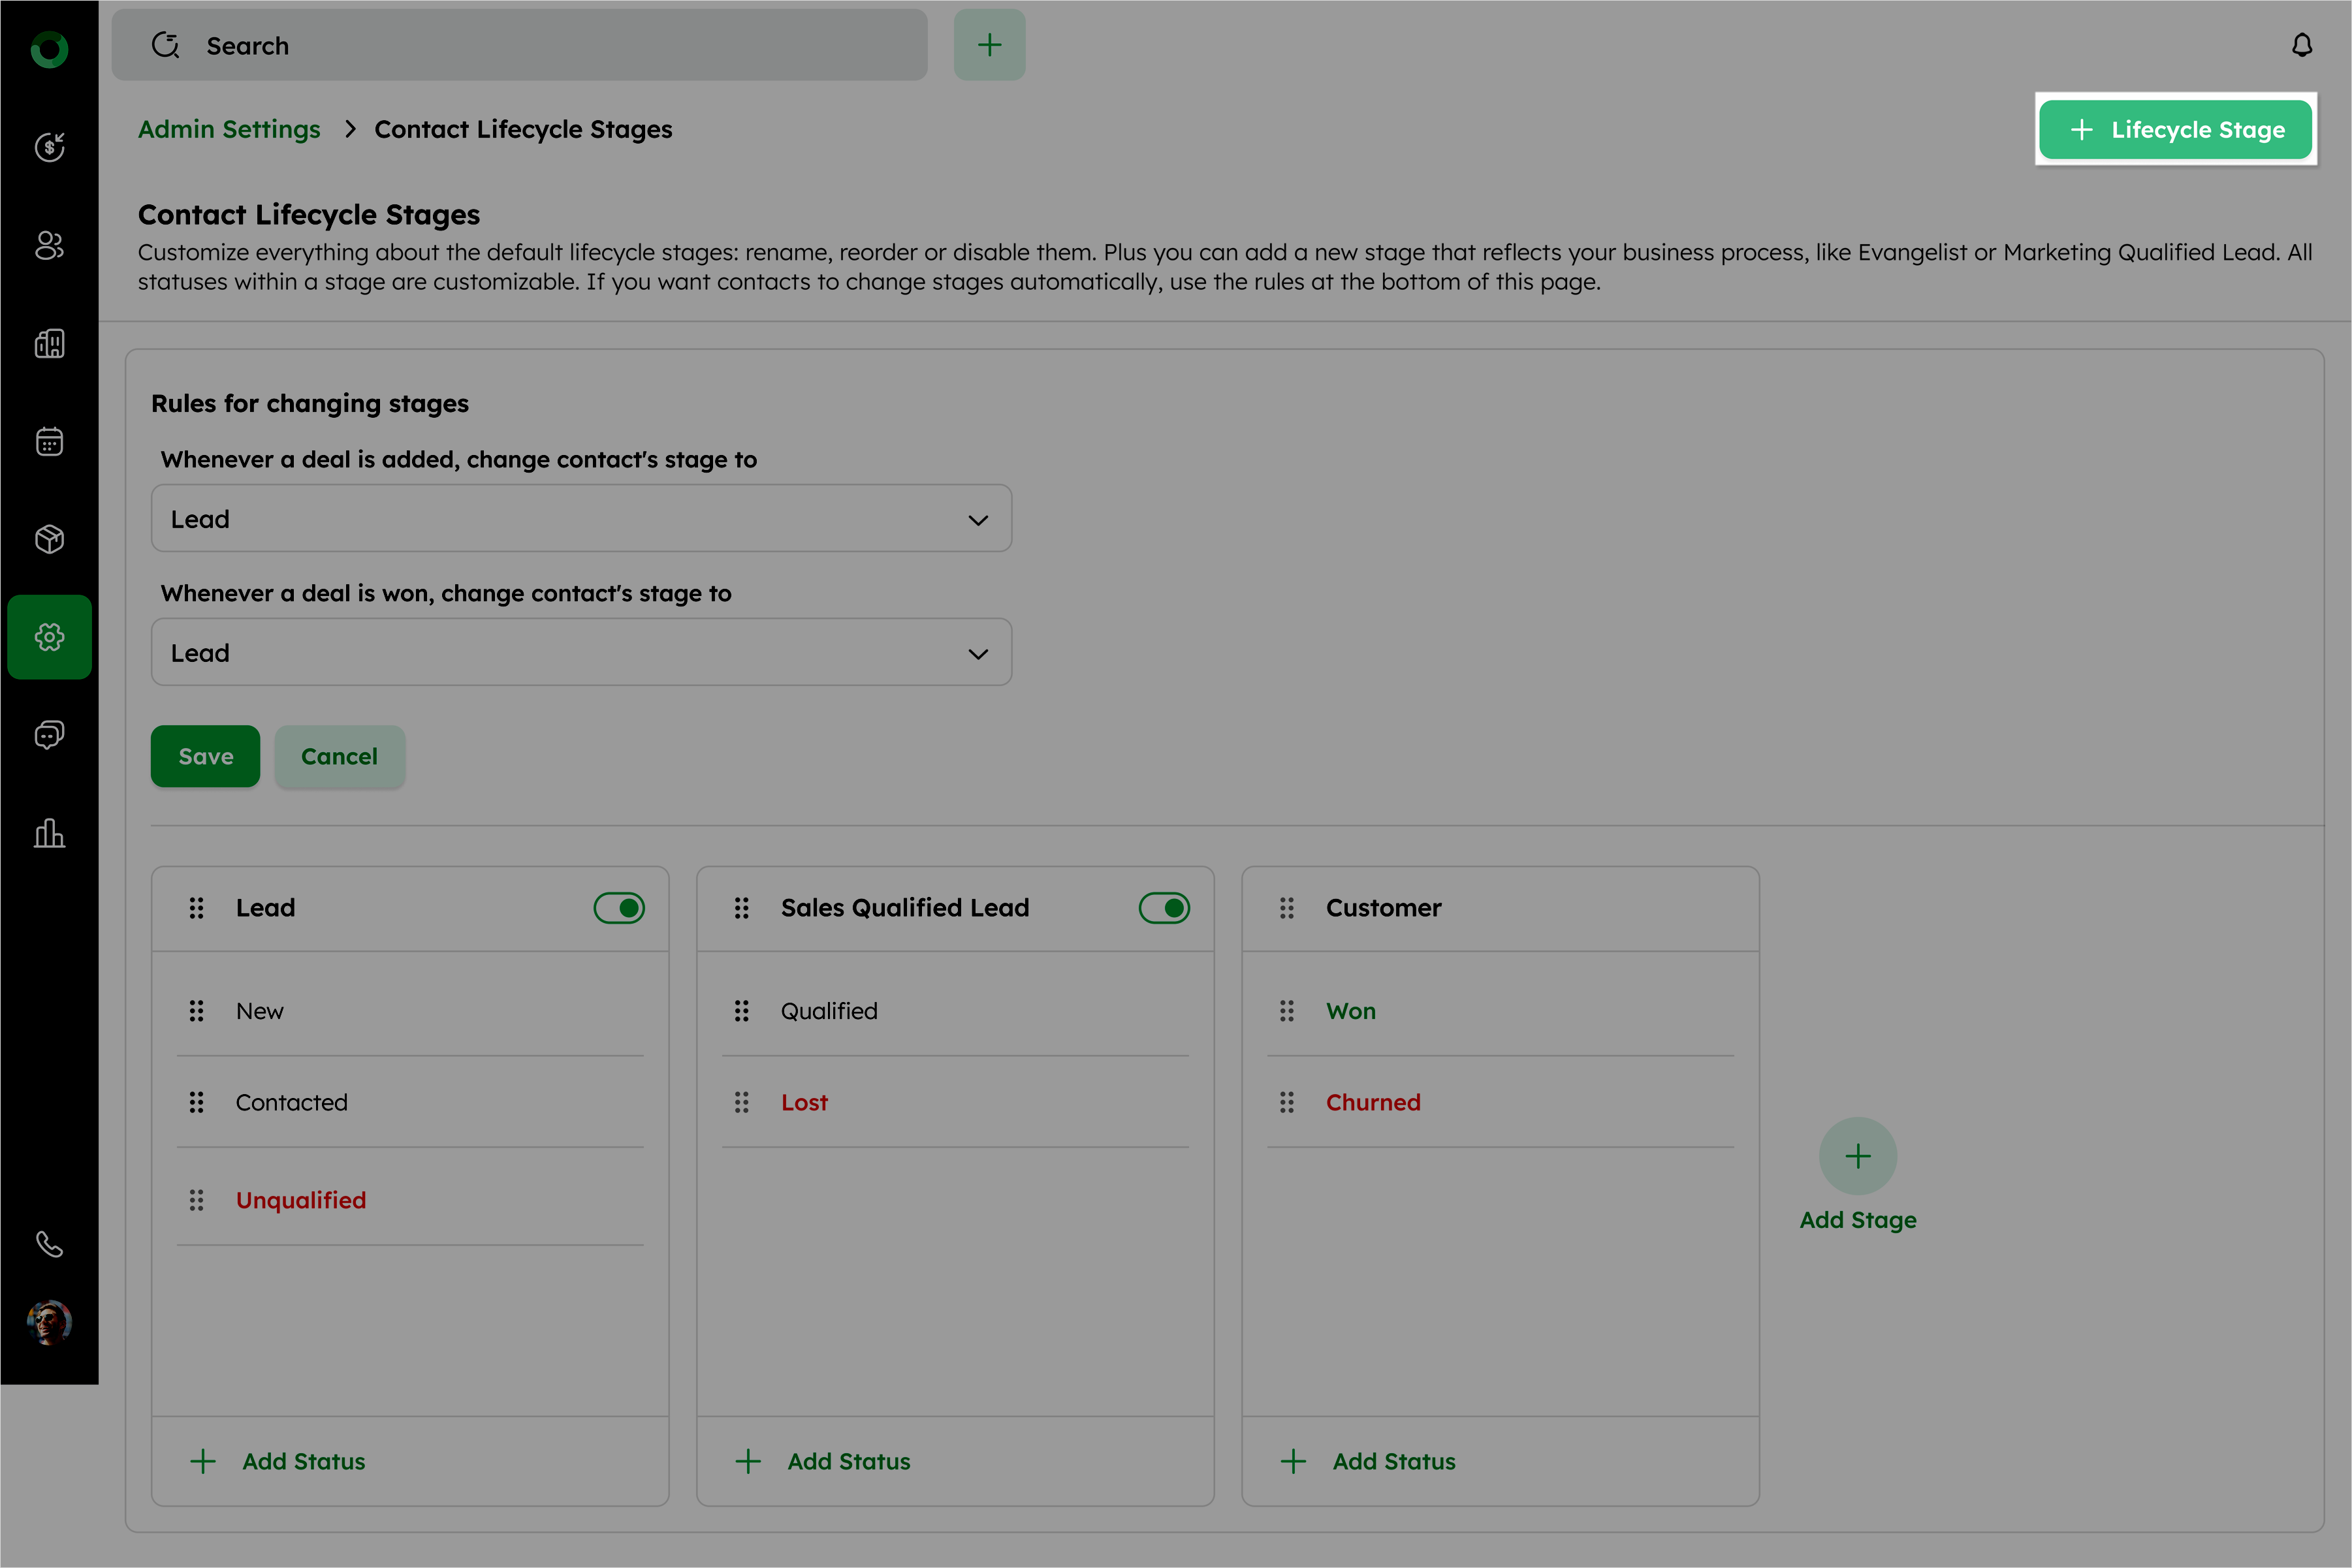
Task: Open the reports bar chart icon
Action: pyautogui.click(x=49, y=833)
